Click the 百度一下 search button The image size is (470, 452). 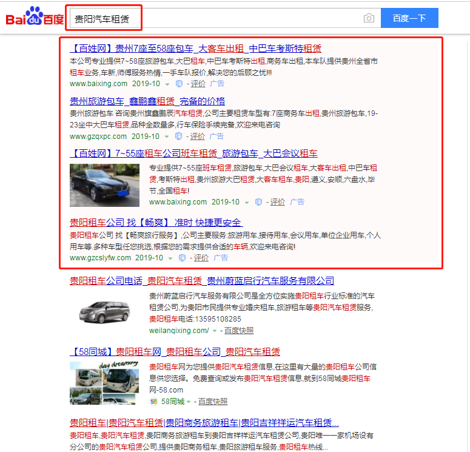click(x=409, y=18)
